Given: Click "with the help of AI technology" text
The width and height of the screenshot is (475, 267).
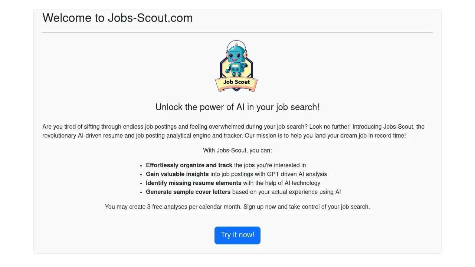Looking at the screenshot, I should (282, 183).
